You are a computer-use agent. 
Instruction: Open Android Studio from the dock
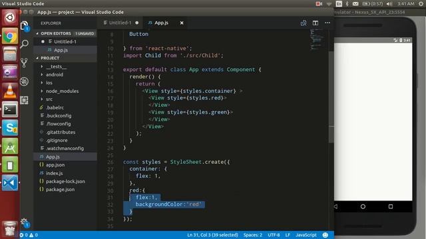click(x=10, y=146)
